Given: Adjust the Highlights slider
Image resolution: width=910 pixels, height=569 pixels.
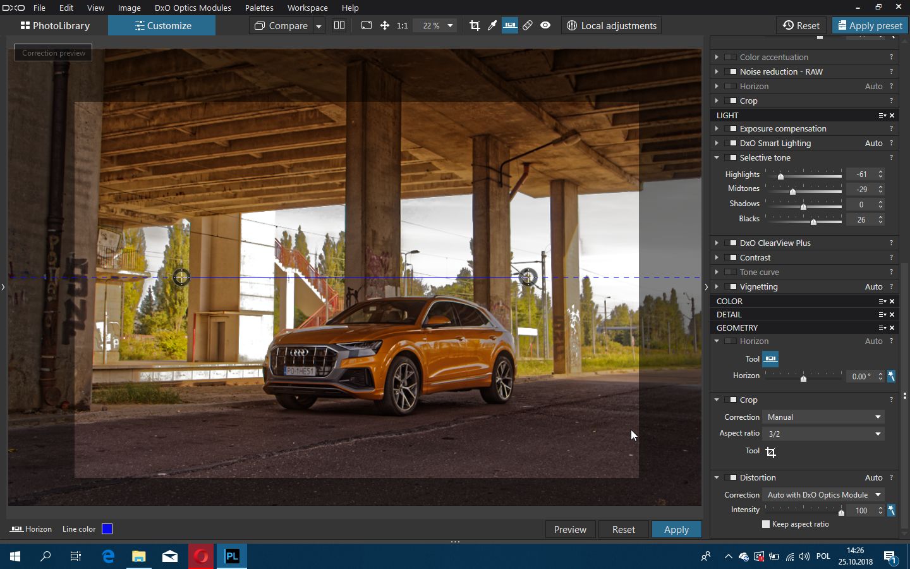Looking at the screenshot, I should 781,176.
